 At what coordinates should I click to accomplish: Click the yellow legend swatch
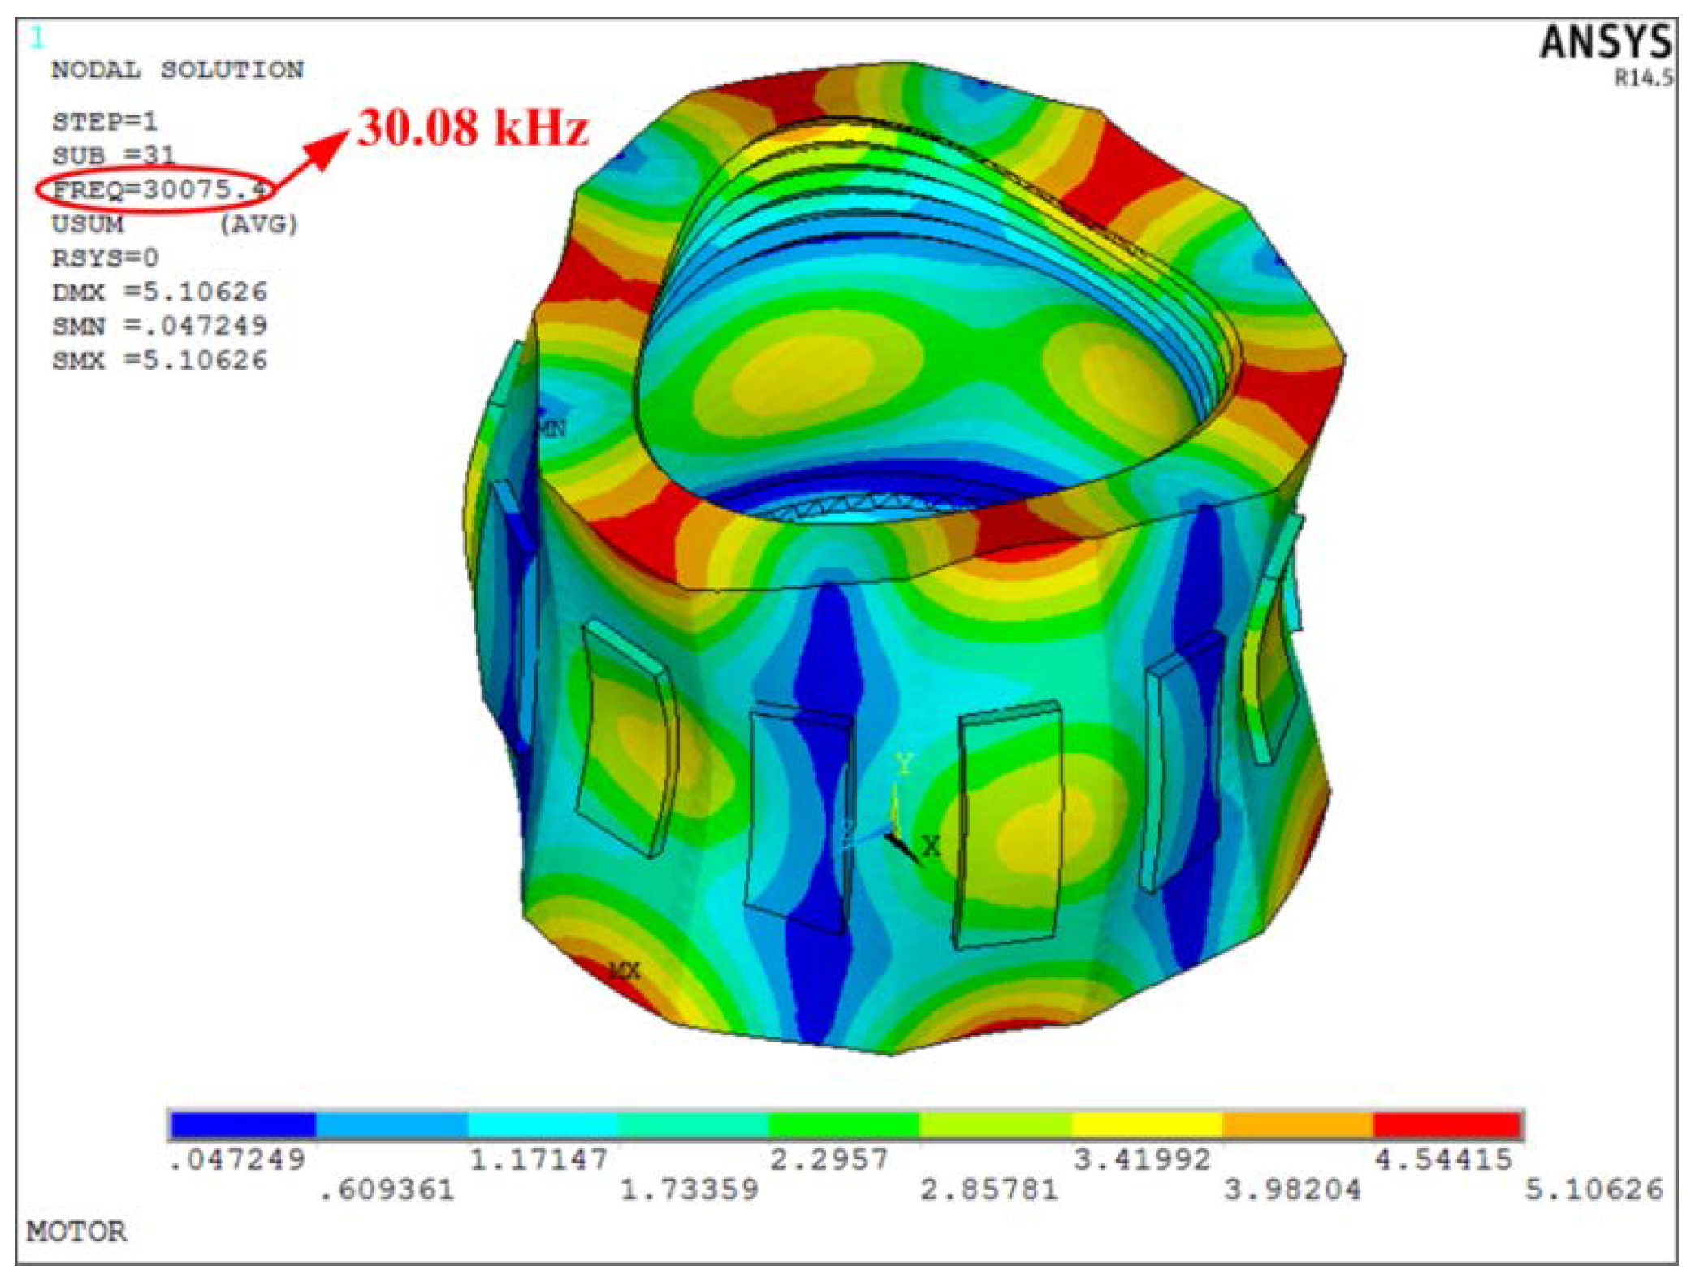point(1147,1124)
